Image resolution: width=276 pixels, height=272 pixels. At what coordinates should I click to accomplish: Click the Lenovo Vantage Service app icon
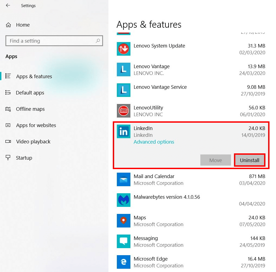[124, 90]
